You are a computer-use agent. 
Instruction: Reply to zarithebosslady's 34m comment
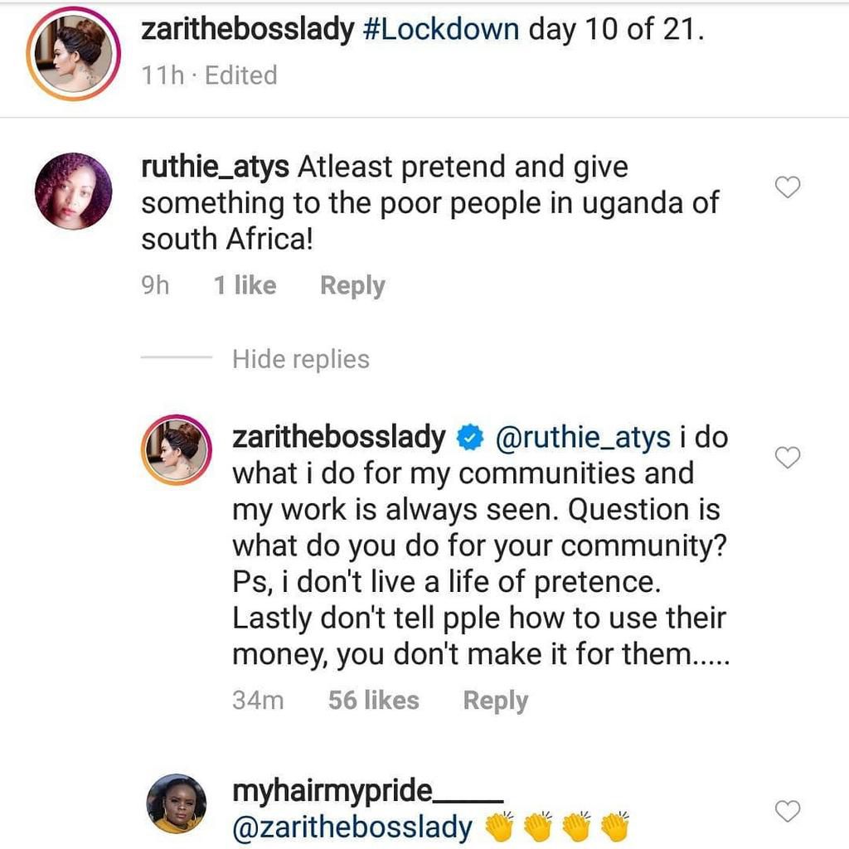pyautogui.click(x=495, y=701)
